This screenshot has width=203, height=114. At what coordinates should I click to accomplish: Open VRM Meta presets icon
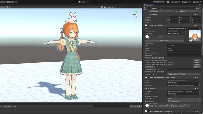tap(197, 26)
